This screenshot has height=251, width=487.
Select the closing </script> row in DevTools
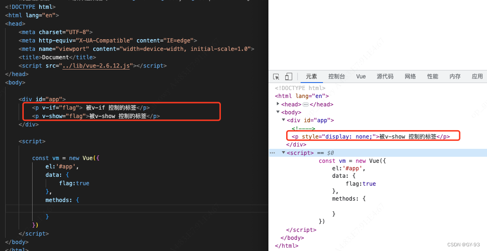pos(301,230)
